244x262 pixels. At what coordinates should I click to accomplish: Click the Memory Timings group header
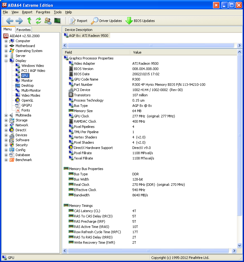pyautogui.click(x=78, y=206)
